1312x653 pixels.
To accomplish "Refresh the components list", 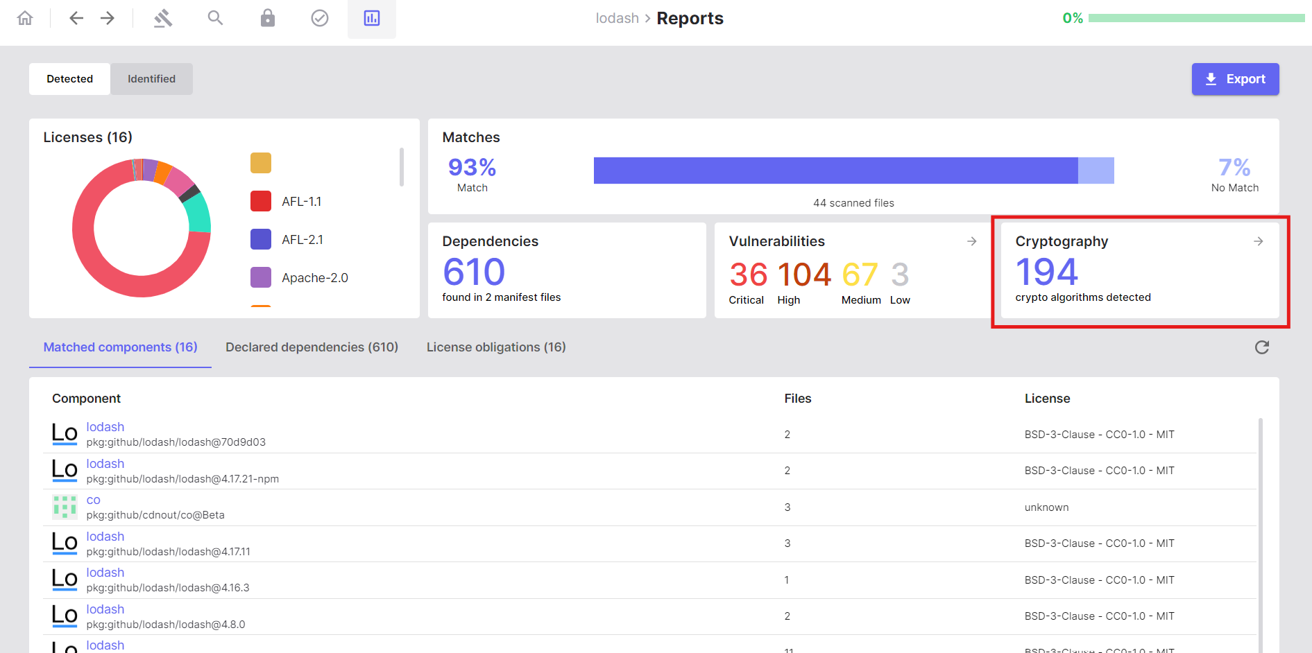I will click(1262, 347).
